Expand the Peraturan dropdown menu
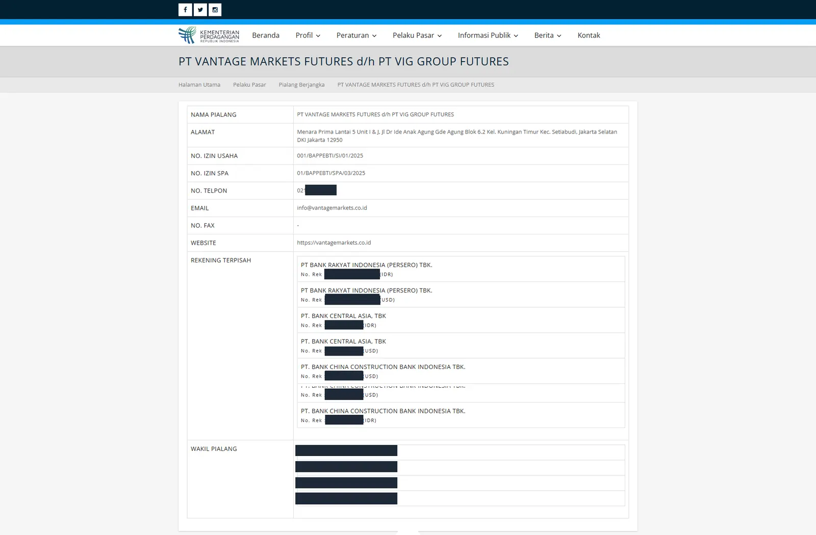816x535 pixels. pyautogui.click(x=356, y=35)
